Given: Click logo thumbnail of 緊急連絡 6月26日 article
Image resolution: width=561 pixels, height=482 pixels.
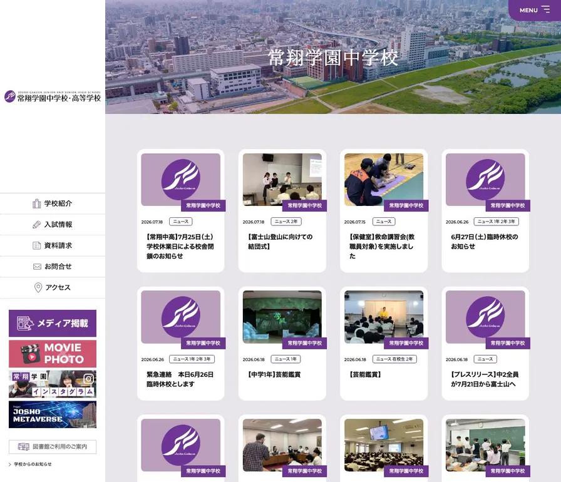Looking at the screenshot, I should click(x=181, y=317).
